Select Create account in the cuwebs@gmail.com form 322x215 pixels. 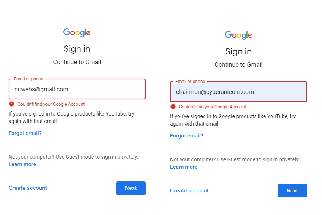(x=28, y=188)
